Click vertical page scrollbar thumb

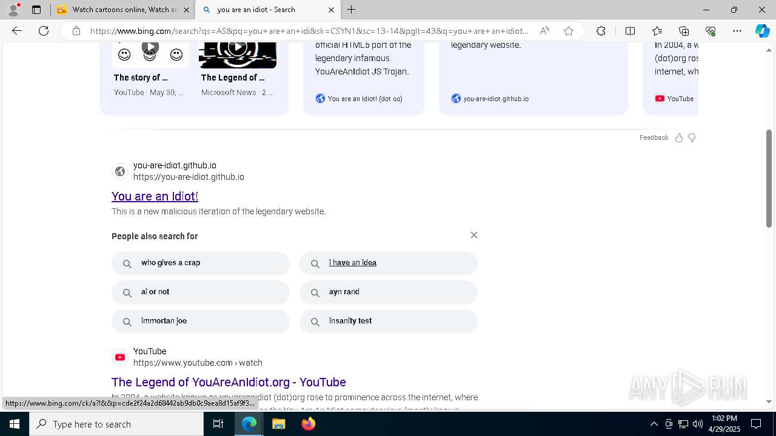[769, 179]
